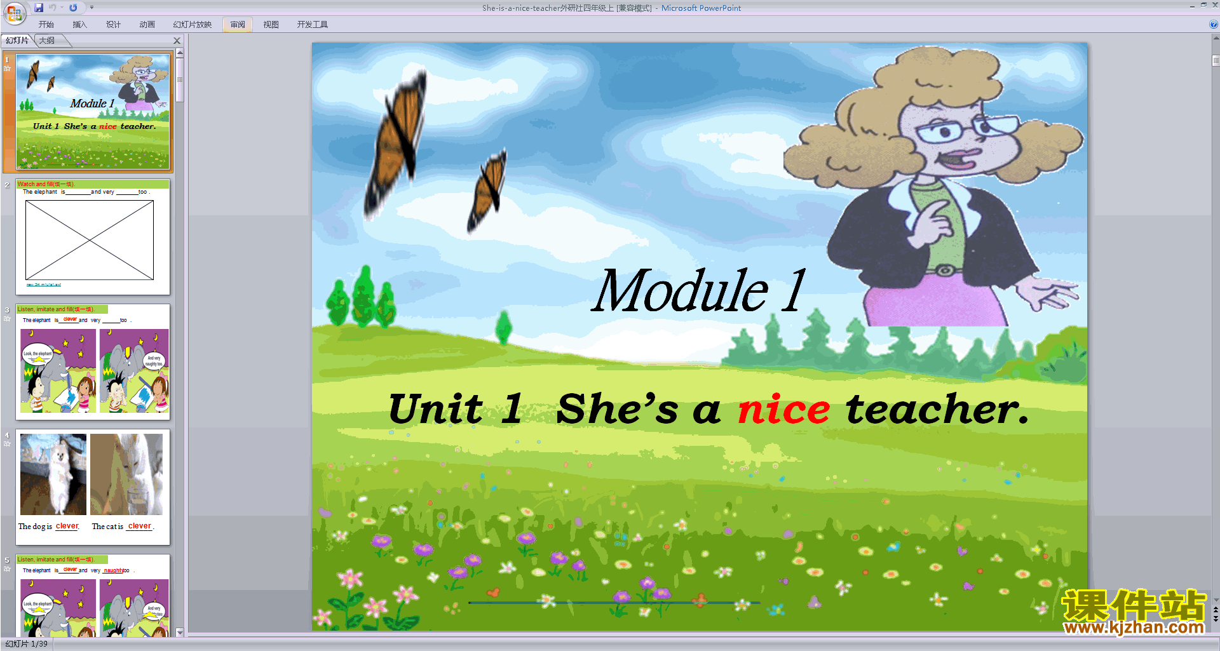
Task: Switch to the 大纲 outline tab
Action: point(47,40)
